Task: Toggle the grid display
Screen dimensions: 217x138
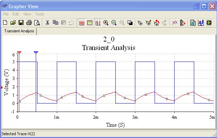Action: click(x=82, y=23)
